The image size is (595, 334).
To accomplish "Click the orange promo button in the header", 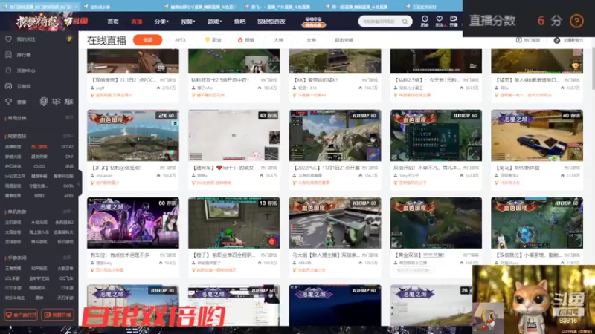I will (314, 25).
